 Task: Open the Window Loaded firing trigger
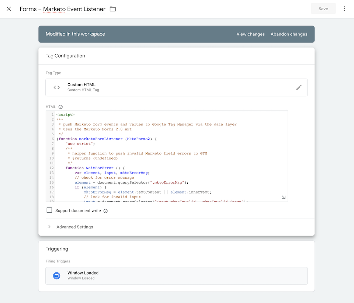[x=176, y=276]
